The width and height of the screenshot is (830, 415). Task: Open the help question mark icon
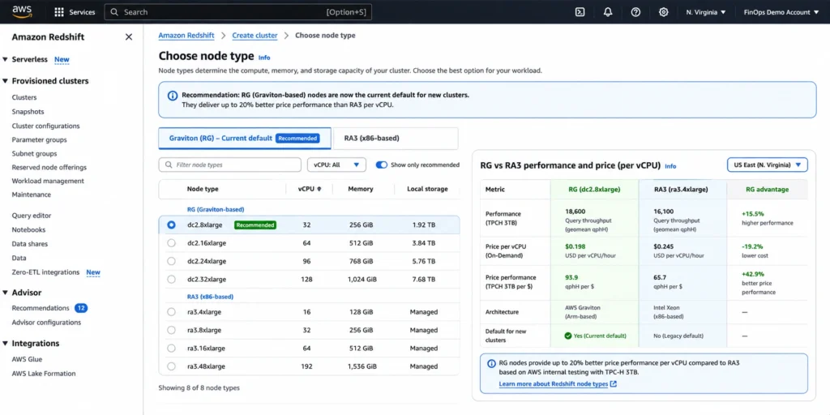[x=635, y=12]
